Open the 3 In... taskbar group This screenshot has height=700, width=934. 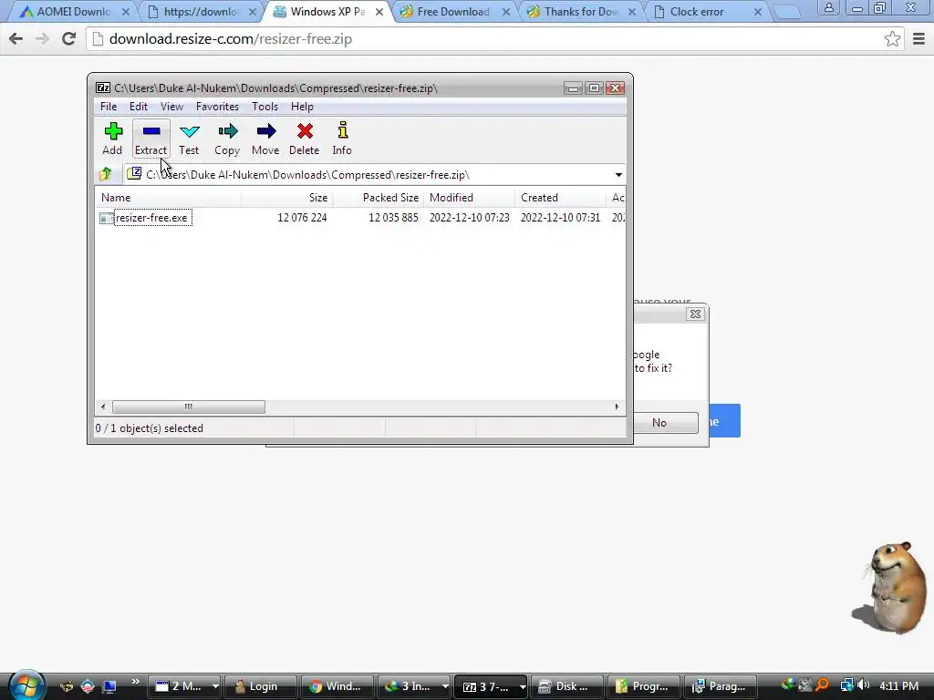pyautogui.click(x=415, y=686)
